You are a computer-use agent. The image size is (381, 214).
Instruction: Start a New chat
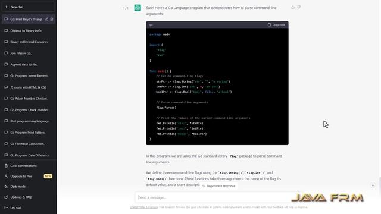pyautogui.click(x=28, y=7)
